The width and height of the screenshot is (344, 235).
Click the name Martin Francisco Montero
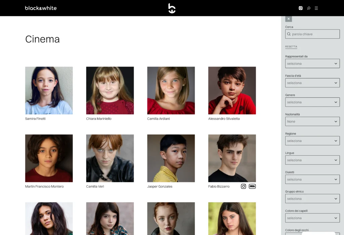44,187
